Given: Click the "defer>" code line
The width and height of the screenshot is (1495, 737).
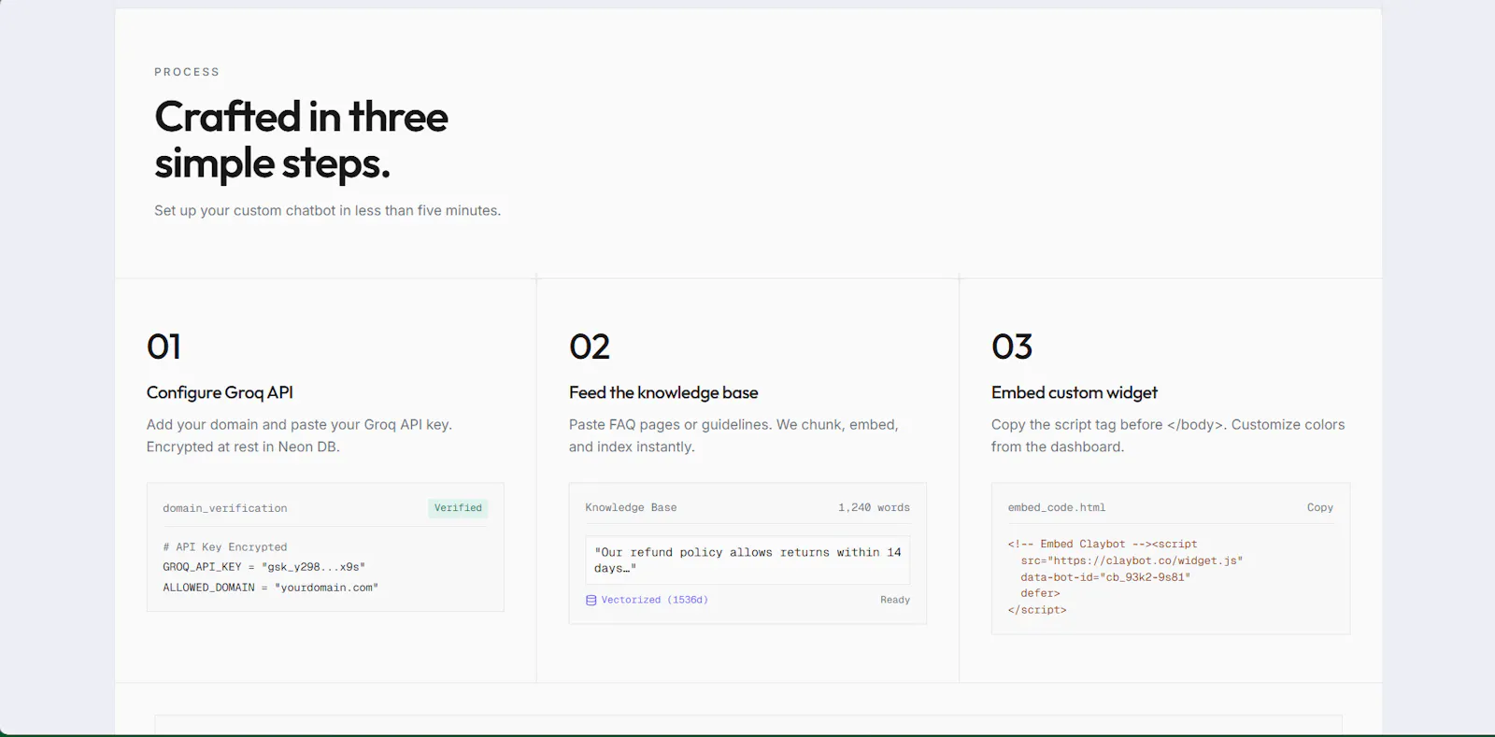Looking at the screenshot, I should [x=1040, y=594].
